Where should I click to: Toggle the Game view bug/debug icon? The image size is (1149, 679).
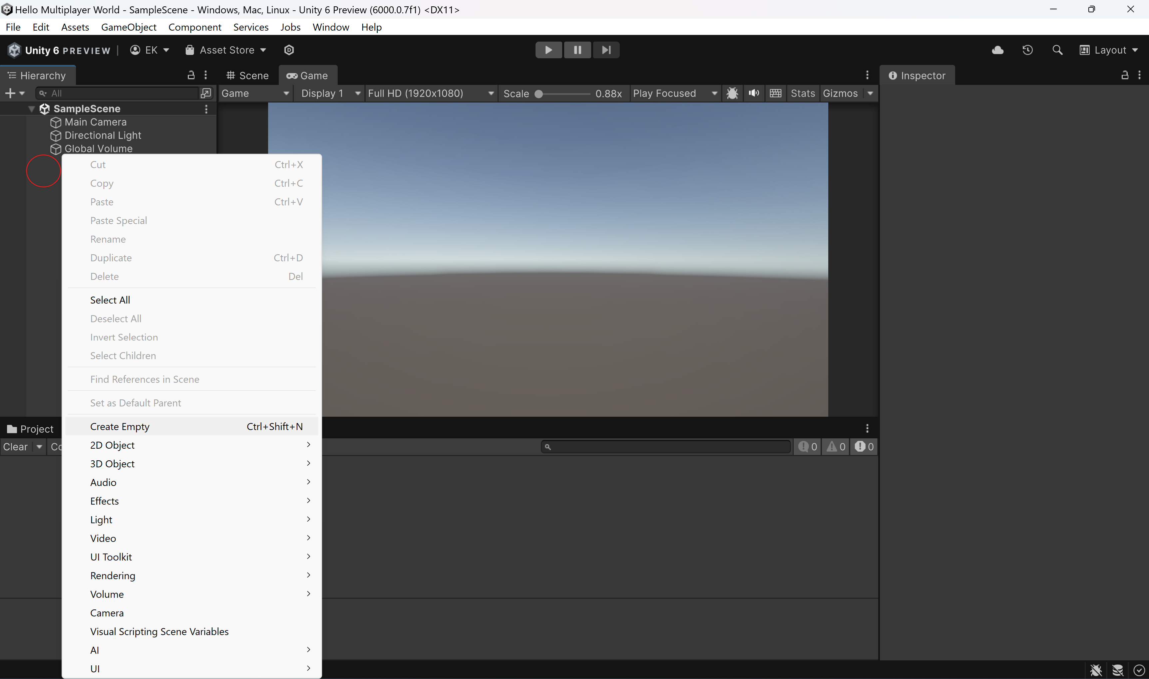coord(732,93)
